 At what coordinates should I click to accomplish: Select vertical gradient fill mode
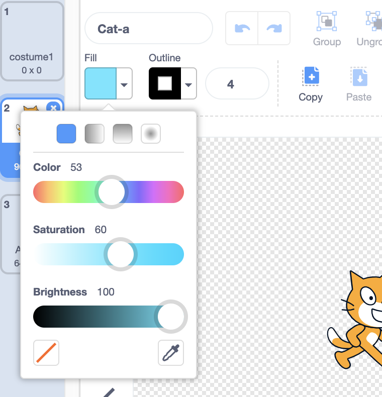pyautogui.click(x=123, y=134)
